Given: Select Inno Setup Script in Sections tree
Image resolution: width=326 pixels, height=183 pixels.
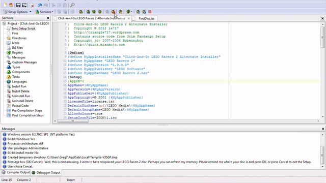Looking at the screenshot, I should 23,28.
